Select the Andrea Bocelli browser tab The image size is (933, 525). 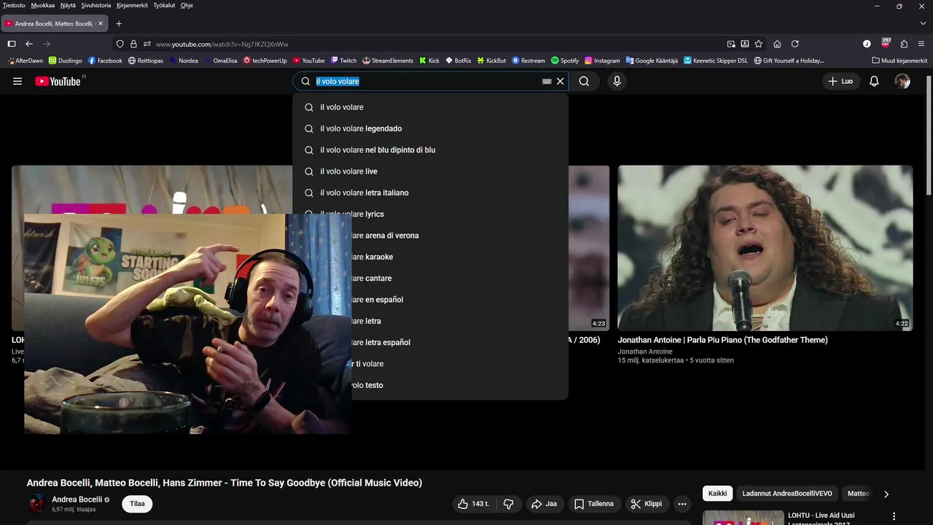54,23
